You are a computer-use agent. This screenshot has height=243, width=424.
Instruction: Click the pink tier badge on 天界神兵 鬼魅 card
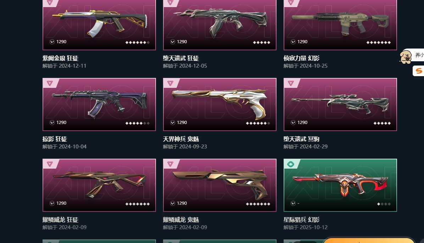[171, 83]
